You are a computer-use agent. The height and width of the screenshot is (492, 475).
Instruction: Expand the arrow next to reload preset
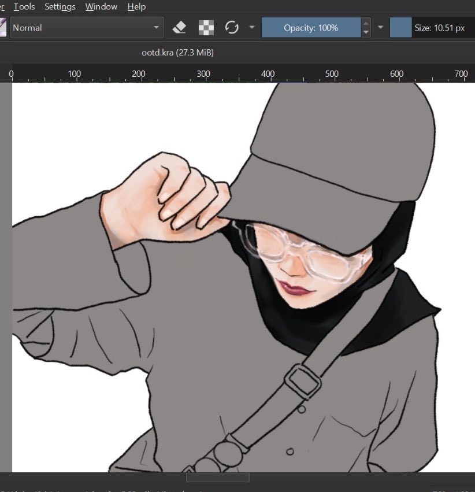pos(252,27)
